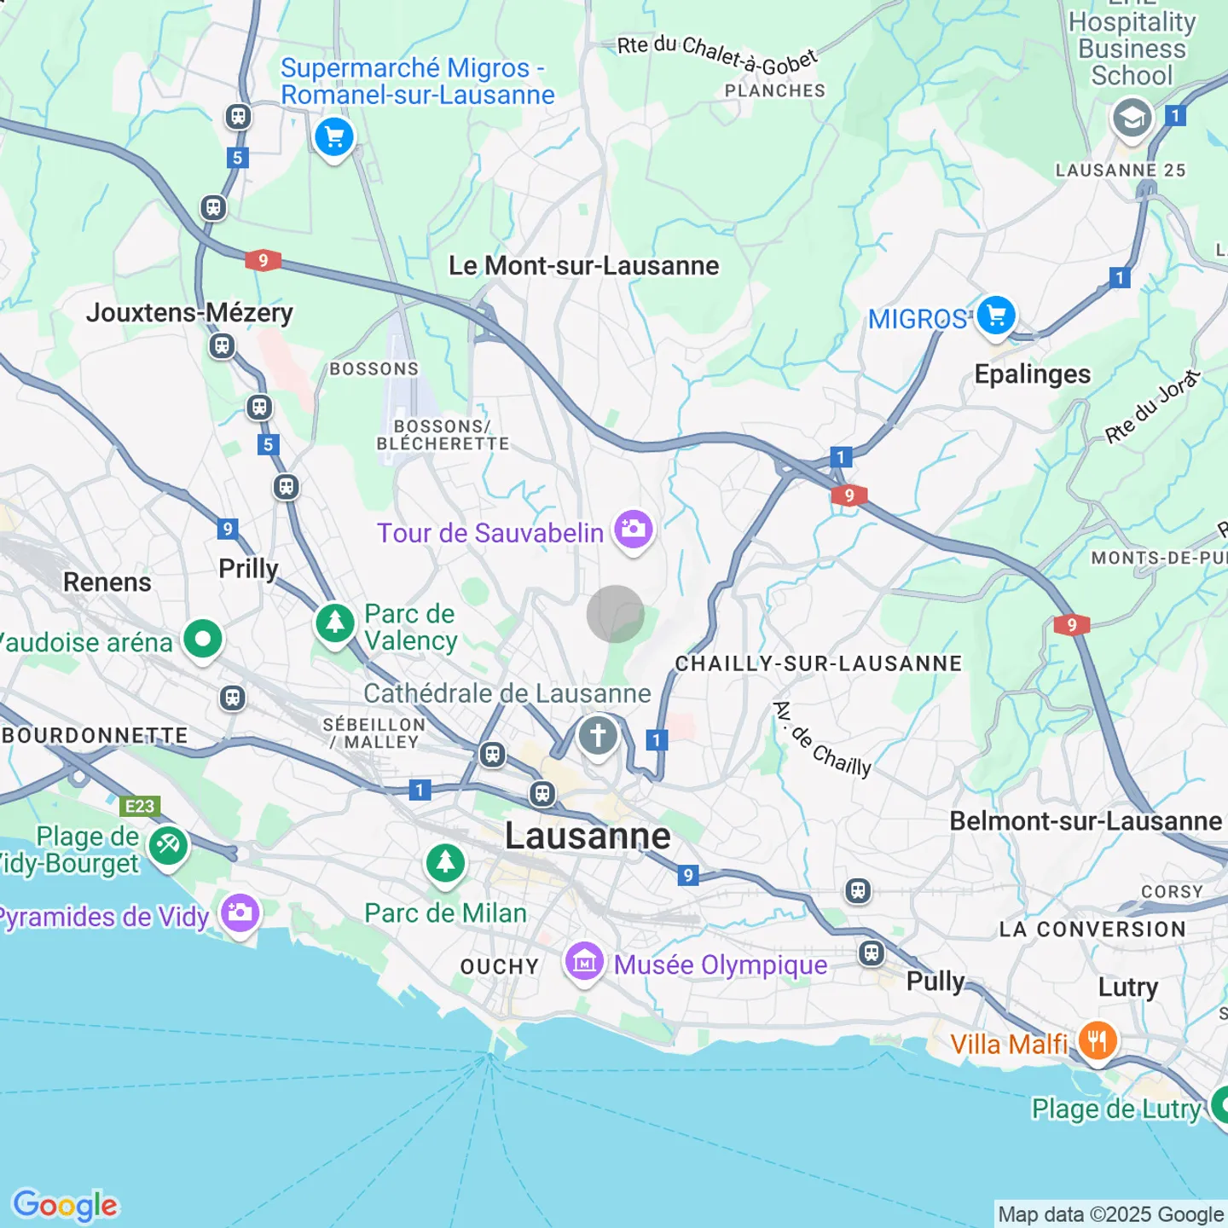
Task: Select the Tour de Sauvabelin text label
Action: (x=489, y=533)
